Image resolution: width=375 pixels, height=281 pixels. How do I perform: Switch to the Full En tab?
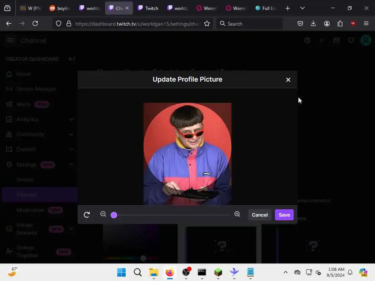(266, 8)
